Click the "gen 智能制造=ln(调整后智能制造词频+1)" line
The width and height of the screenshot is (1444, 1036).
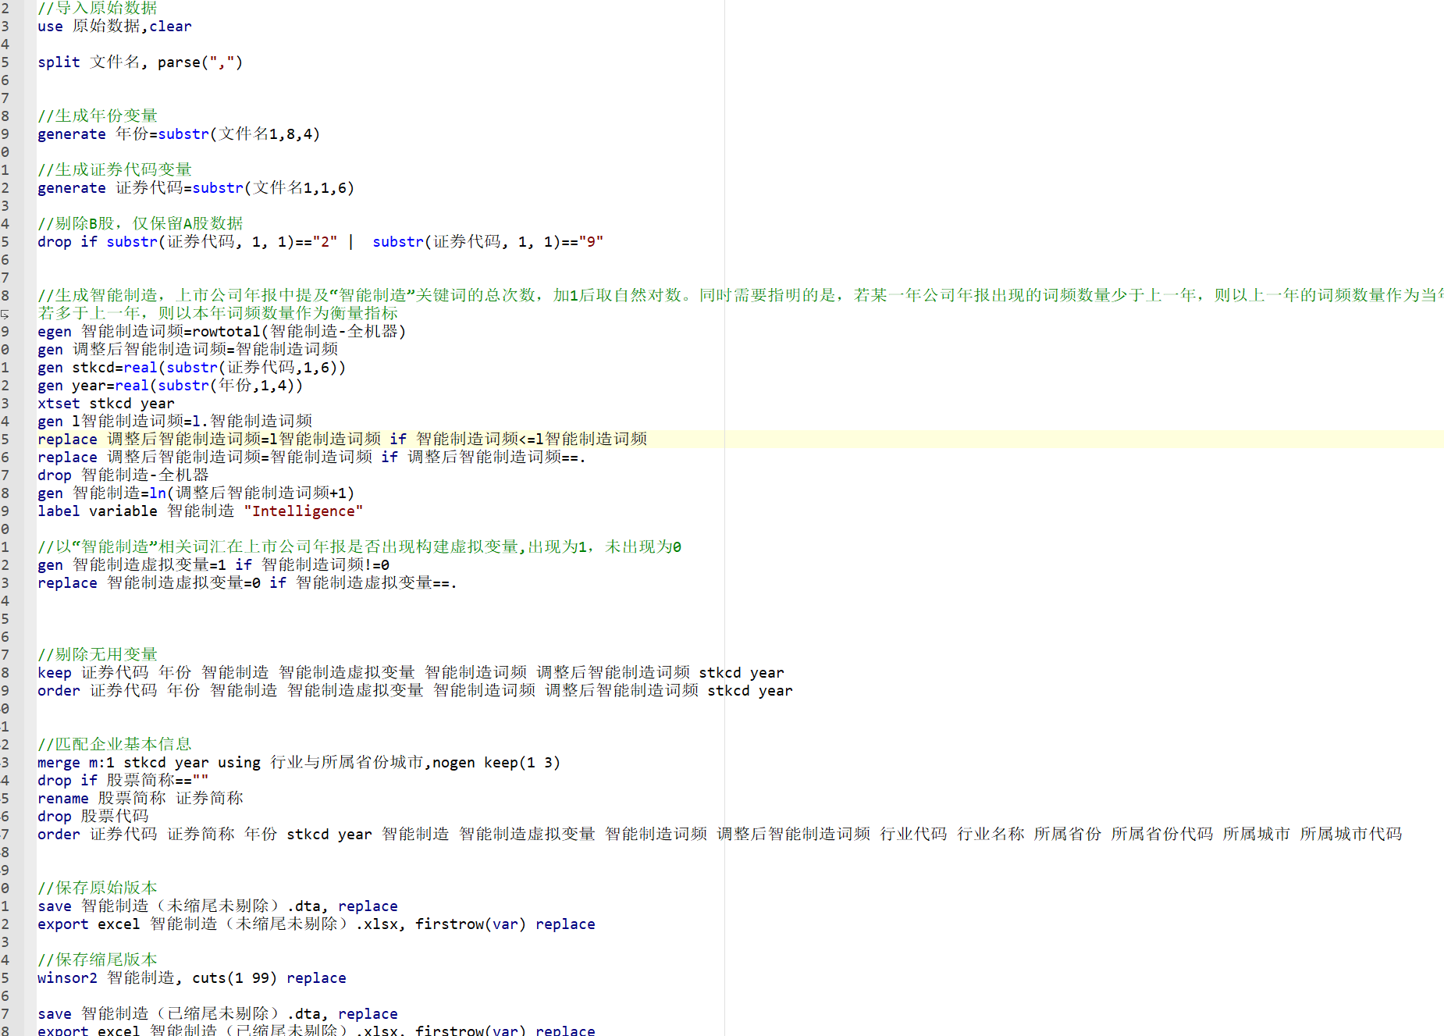point(196,493)
